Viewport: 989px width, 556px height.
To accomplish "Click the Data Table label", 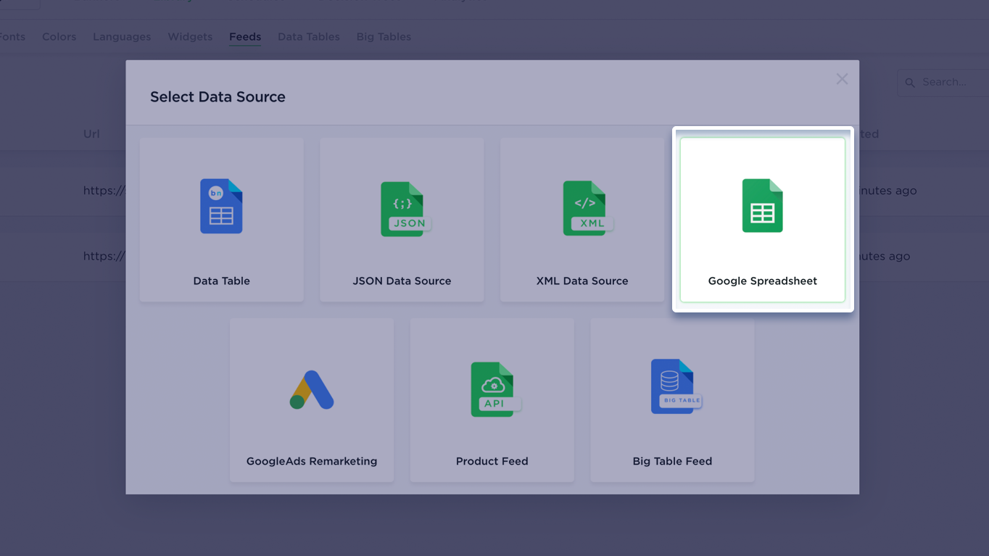I will coord(221,281).
